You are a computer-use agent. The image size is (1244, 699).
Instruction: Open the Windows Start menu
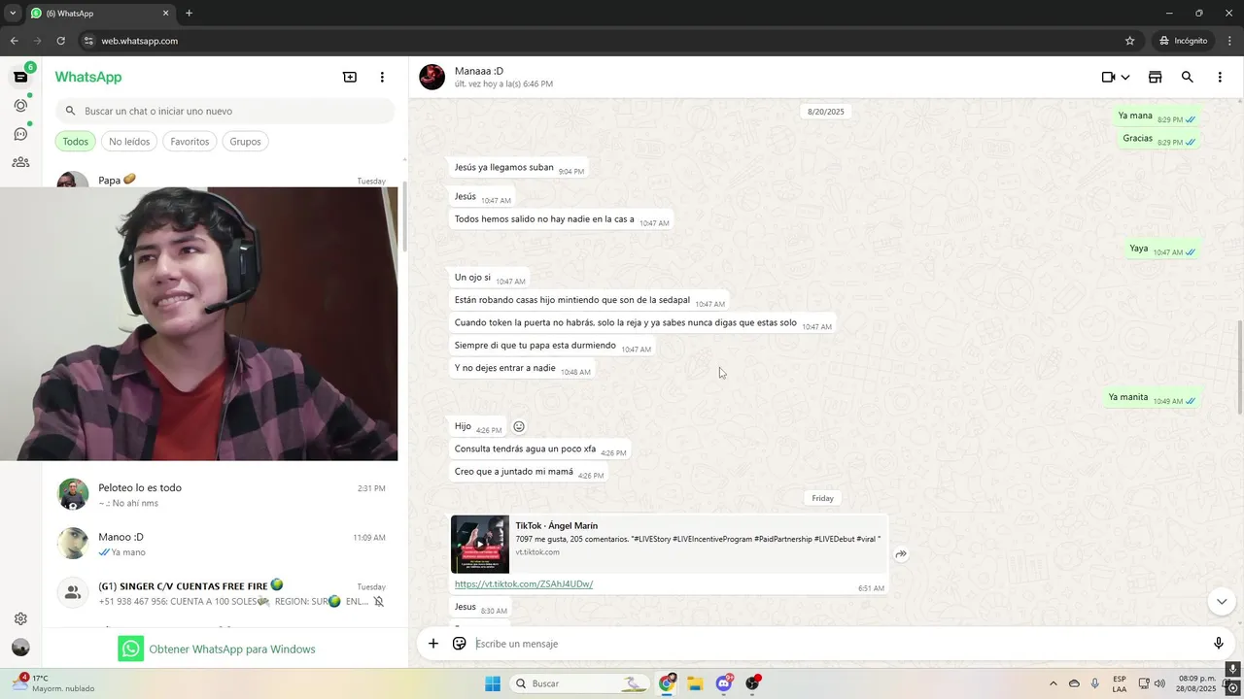click(x=493, y=683)
